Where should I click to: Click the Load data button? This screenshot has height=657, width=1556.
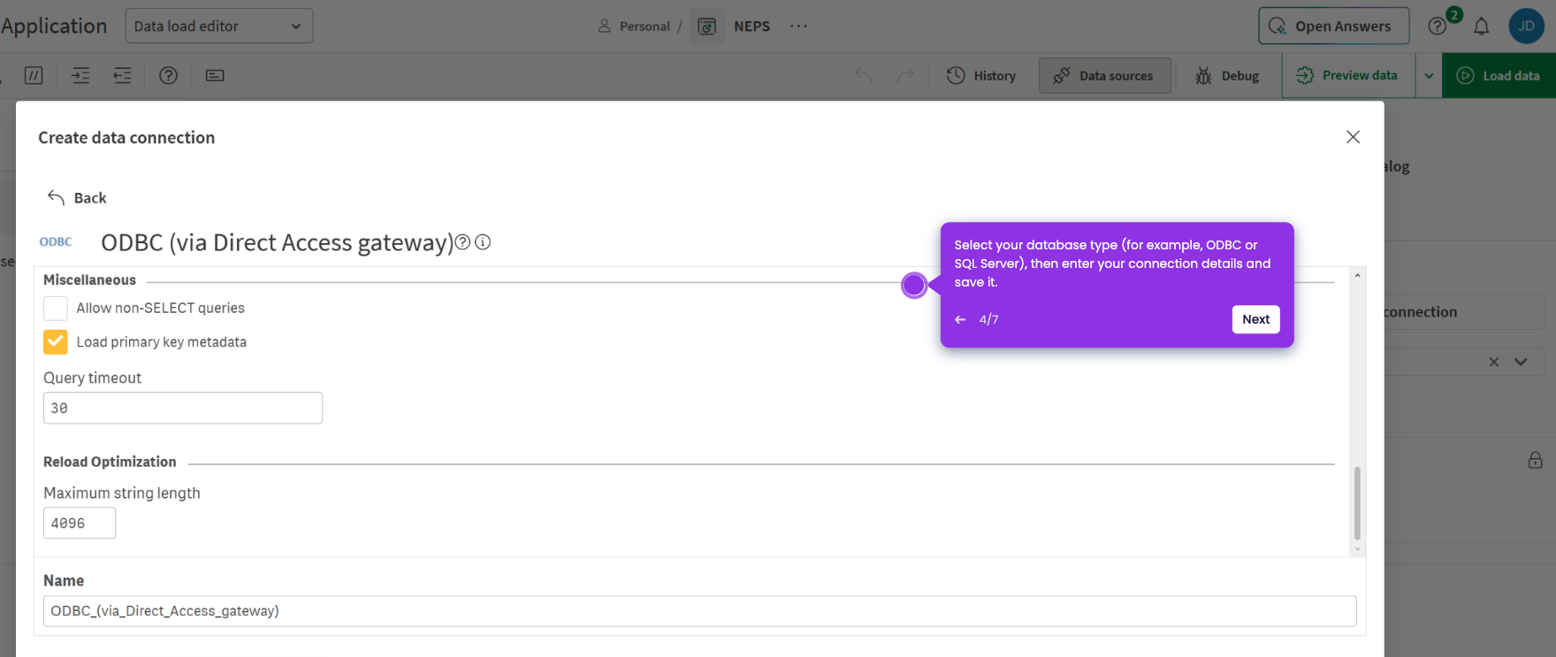pos(1499,75)
